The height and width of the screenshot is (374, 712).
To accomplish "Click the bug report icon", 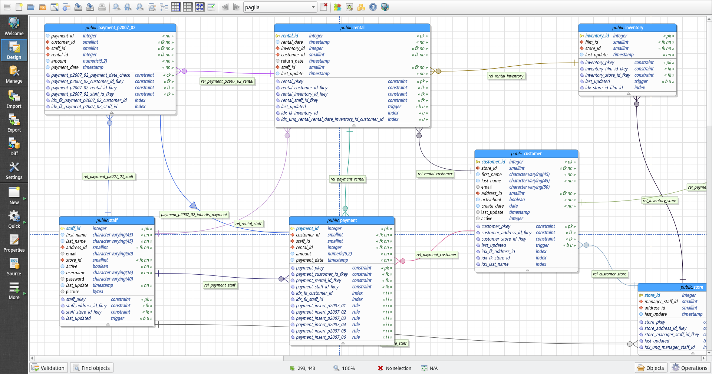I will 349,7.
